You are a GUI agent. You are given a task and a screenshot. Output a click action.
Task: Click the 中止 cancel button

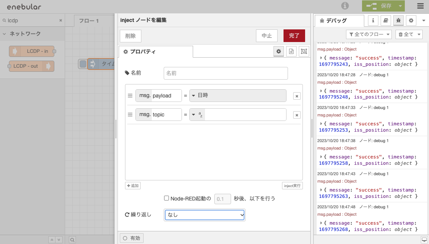click(x=267, y=36)
